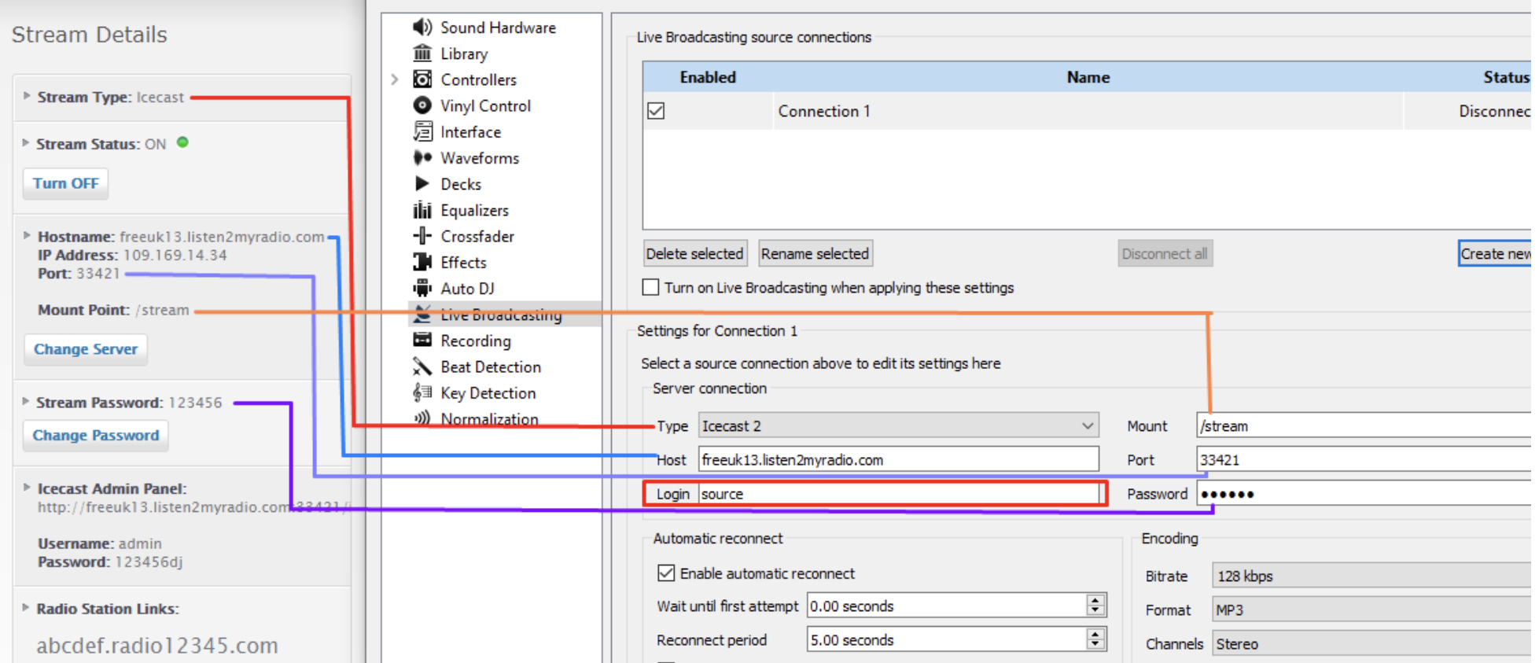This screenshot has height=663, width=1539.
Task: Click the Auto DJ robot icon
Action: (x=422, y=288)
